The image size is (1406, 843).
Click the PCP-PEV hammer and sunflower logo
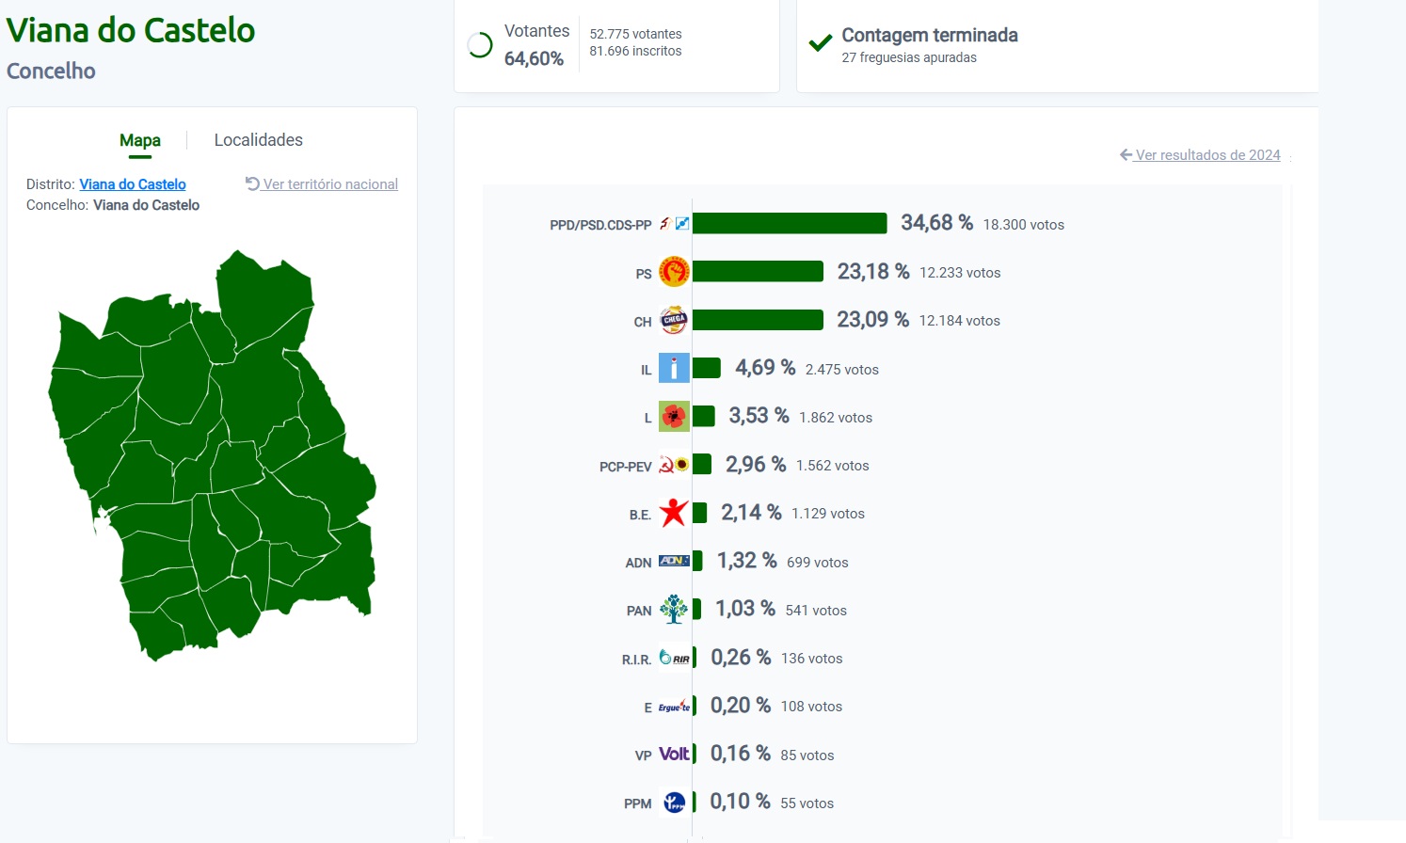tap(674, 465)
